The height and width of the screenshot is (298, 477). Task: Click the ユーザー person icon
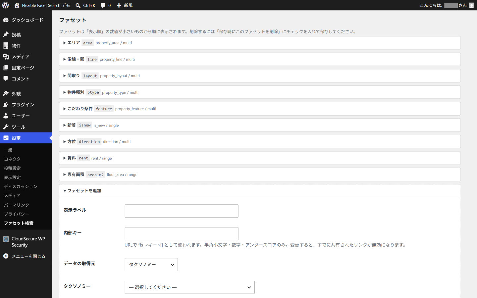click(6, 116)
